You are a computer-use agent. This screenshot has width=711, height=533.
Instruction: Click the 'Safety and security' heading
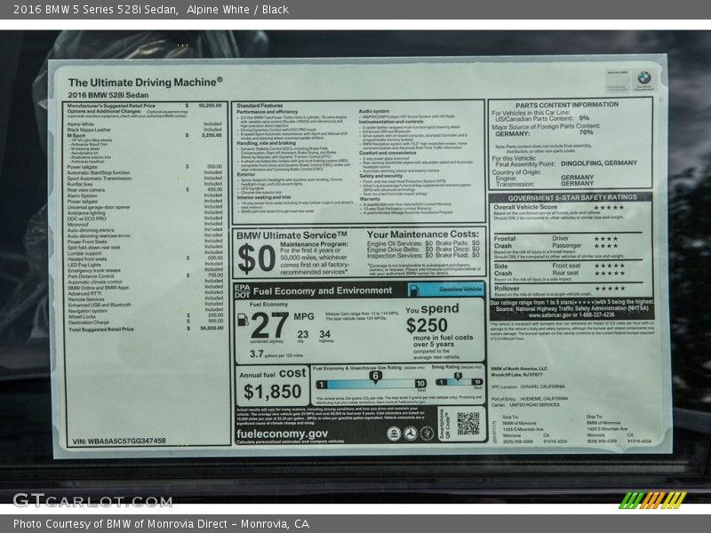[x=380, y=176]
